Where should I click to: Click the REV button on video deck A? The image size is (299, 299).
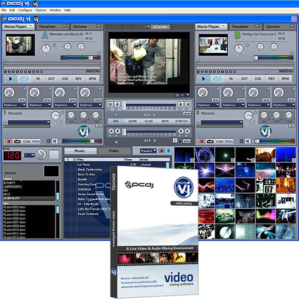78,79
